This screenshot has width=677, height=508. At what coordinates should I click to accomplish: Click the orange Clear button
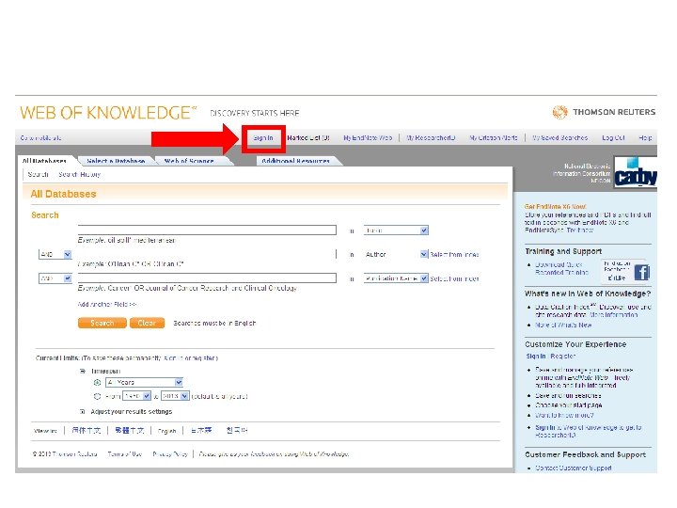click(147, 323)
